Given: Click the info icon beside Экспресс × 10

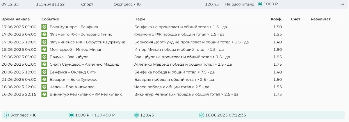Looking at the screenshot, I should point(6,115).
